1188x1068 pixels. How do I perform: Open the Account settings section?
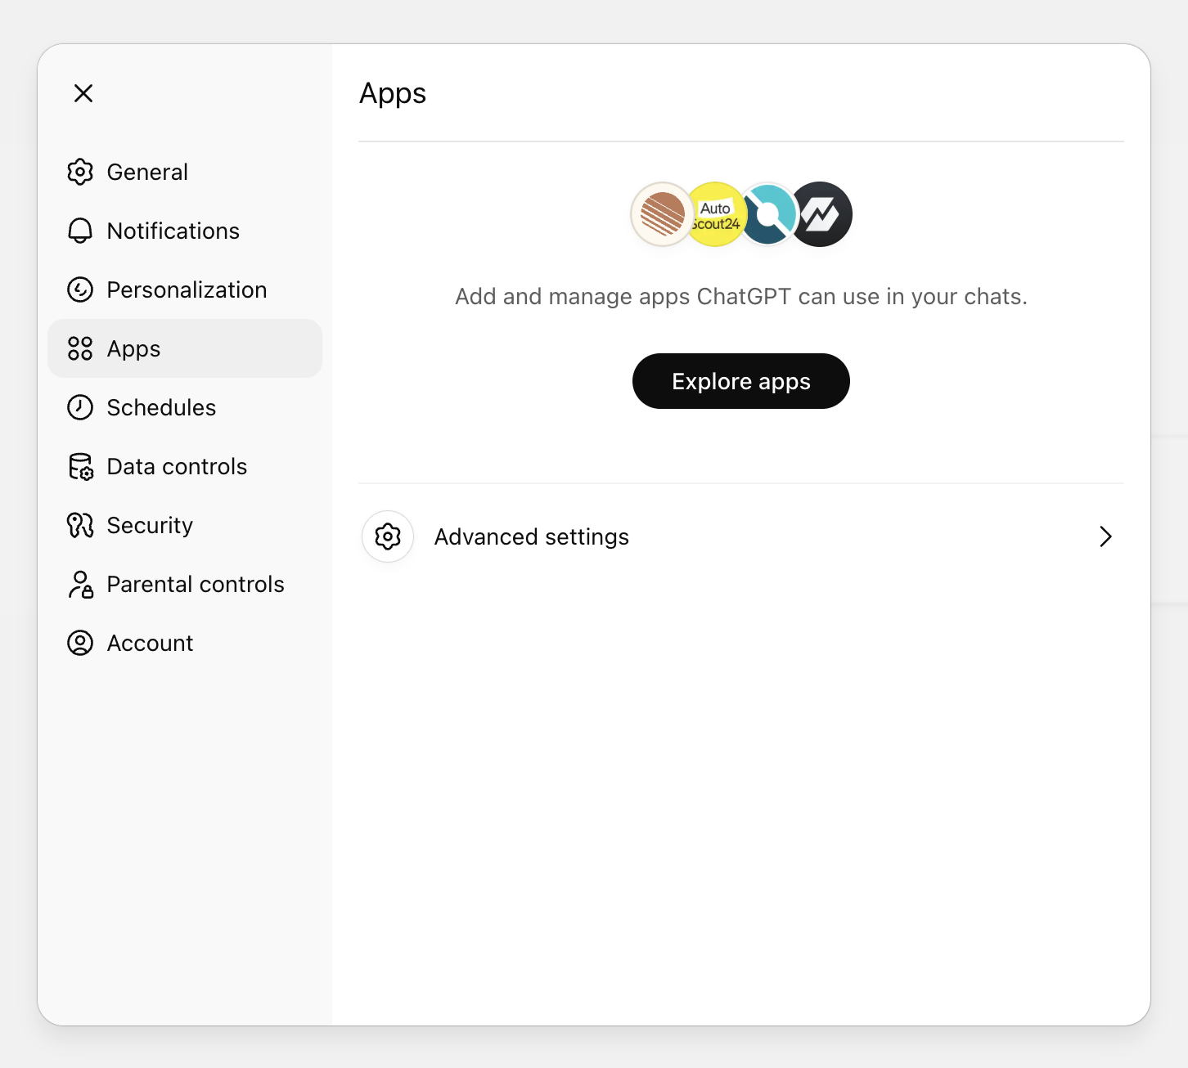click(151, 643)
